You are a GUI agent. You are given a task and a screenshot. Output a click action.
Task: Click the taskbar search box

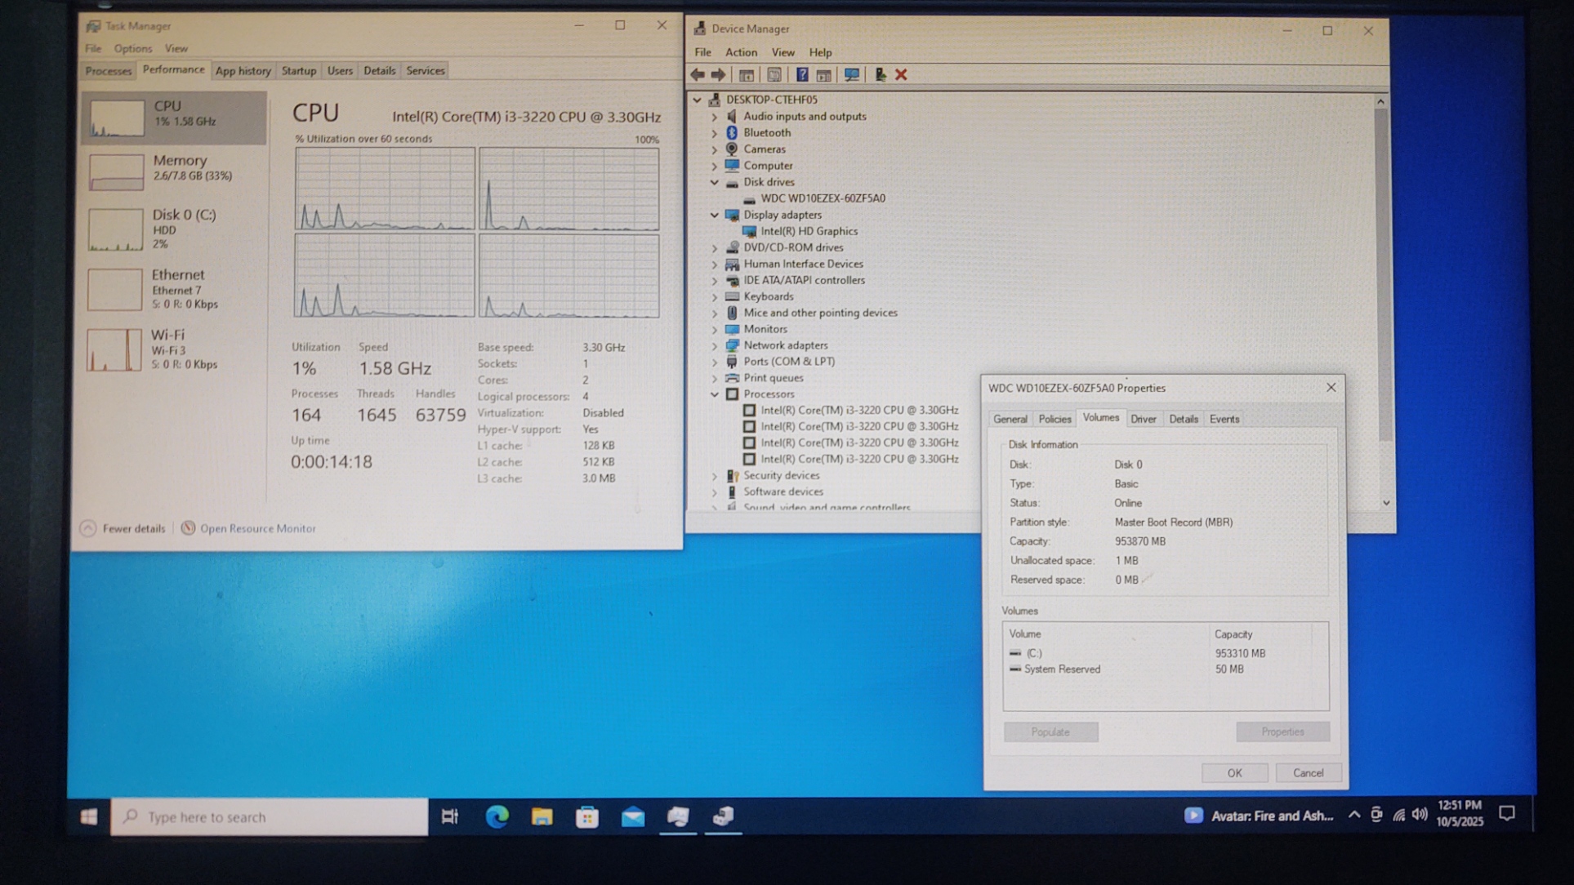[270, 816]
